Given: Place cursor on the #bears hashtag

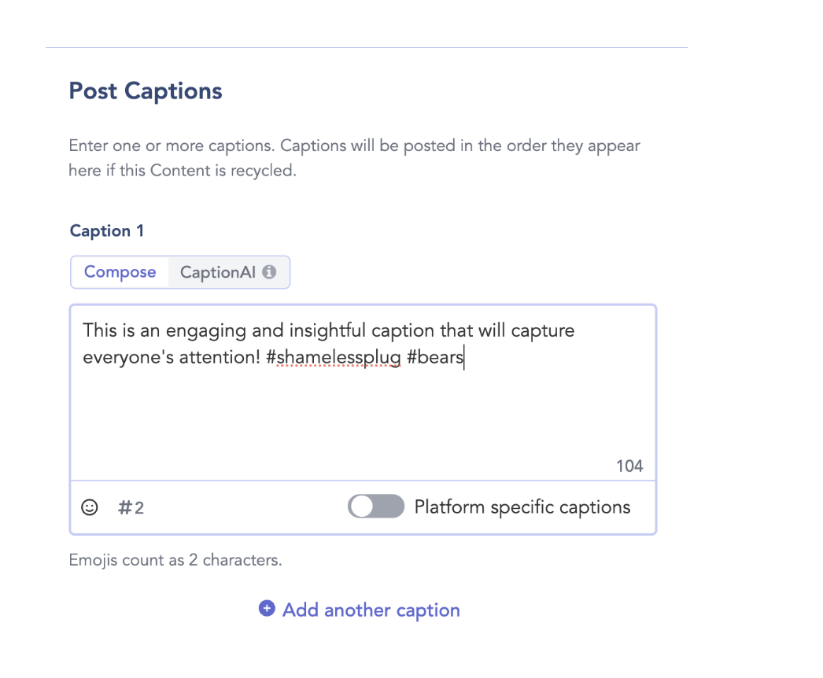Looking at the screenshot, I should tap(435, 357).
